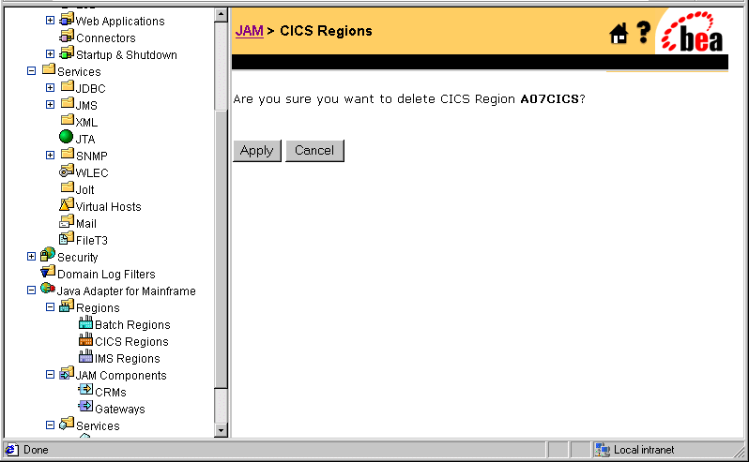This screenshot has height=462, width=749.
Task: Click the Security lock icon
Action: pos(48,254)
